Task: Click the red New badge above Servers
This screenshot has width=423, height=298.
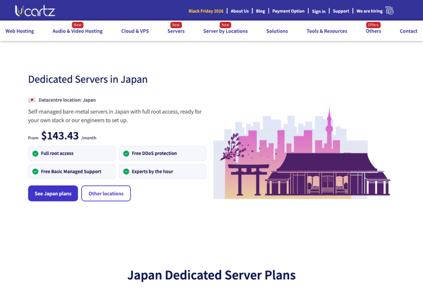Action: [176, 25]
